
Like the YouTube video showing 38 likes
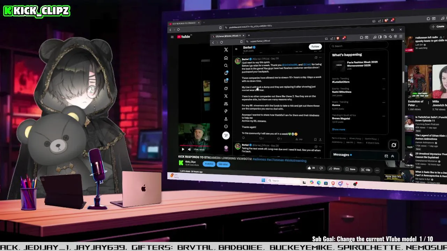(311, 168)
